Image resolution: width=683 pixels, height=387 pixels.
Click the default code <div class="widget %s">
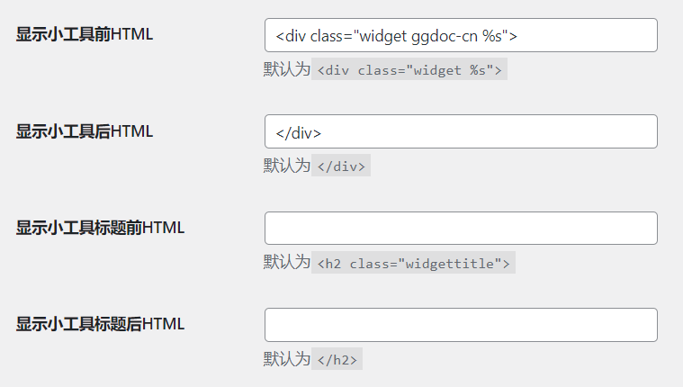point(409,69)
